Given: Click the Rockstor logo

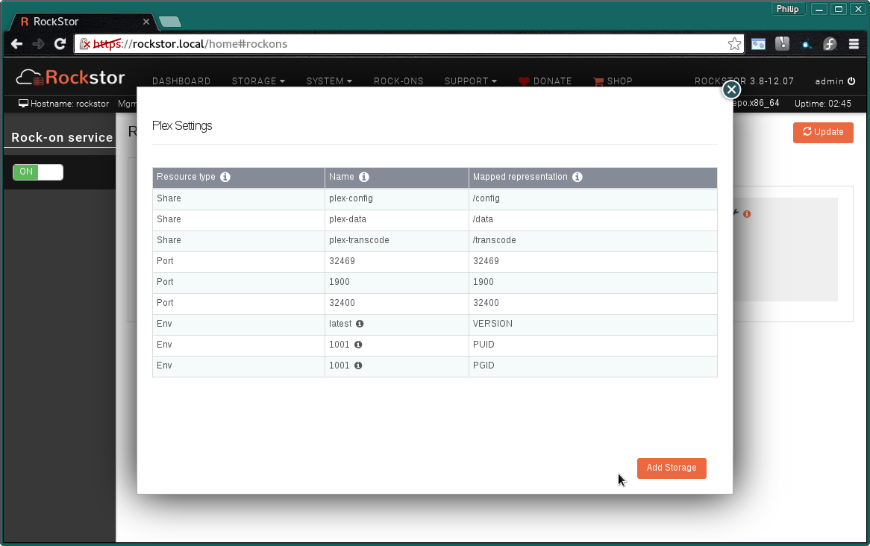Looking at the screenshot, I should point(70,77).
